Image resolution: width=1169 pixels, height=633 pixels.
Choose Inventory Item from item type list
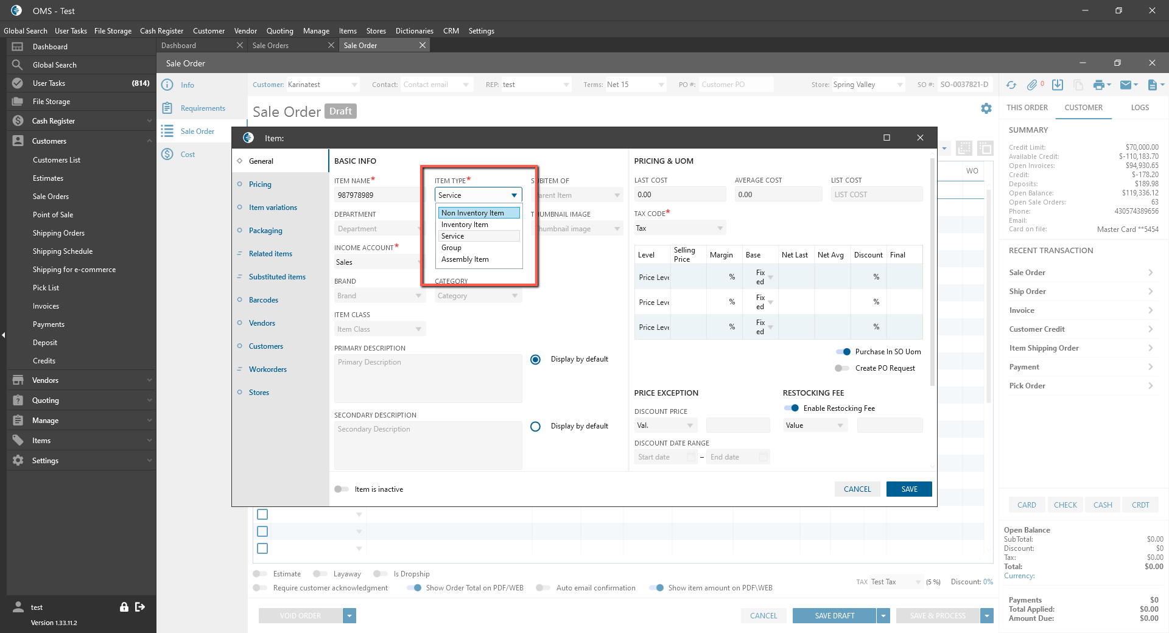click(x=465, y=225)
